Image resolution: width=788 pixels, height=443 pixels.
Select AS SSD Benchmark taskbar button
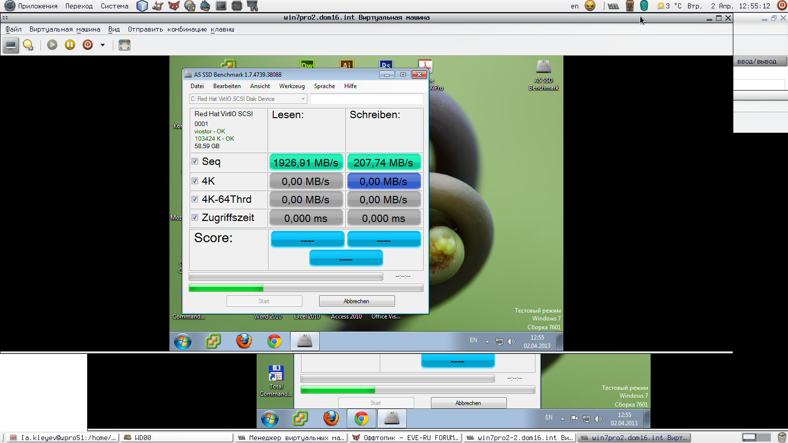coord(305,341)
